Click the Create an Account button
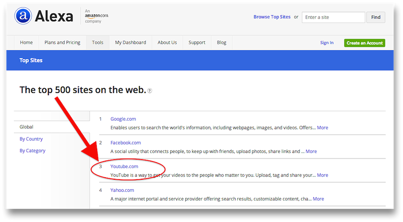The height and width of the screenshot is (222, 403). (364, 43)
